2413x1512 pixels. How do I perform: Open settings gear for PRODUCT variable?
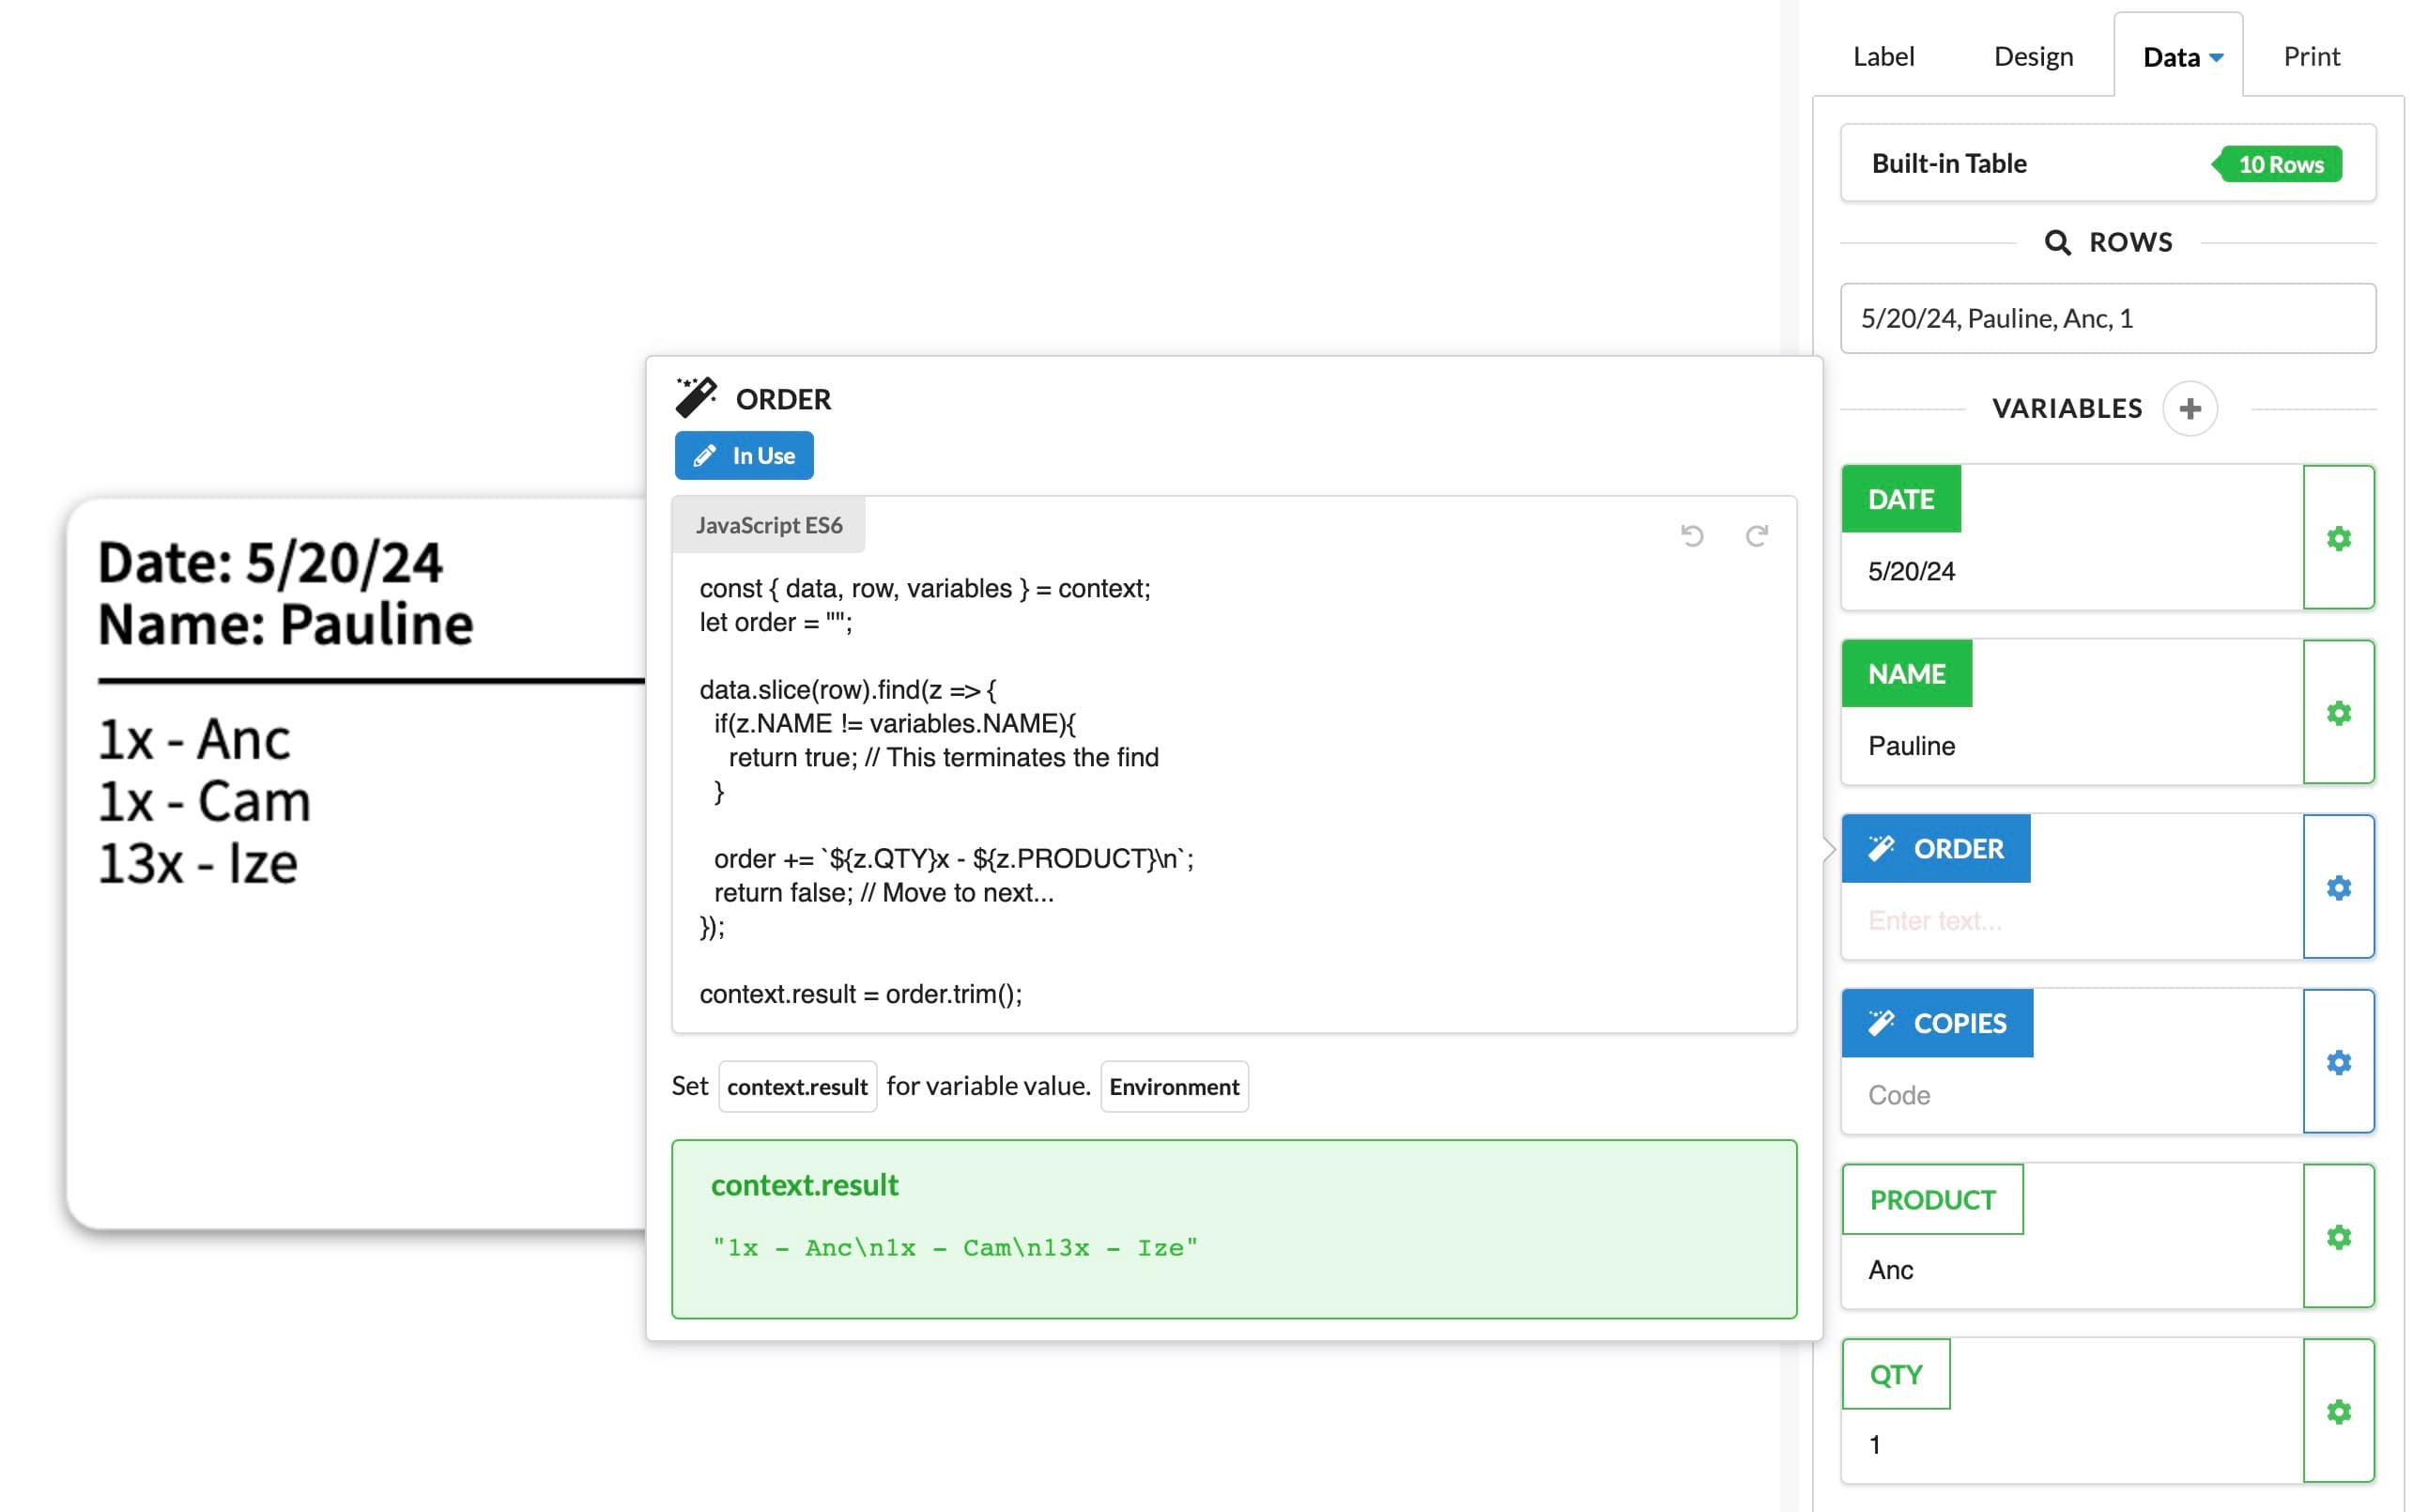(2338, 1237)
